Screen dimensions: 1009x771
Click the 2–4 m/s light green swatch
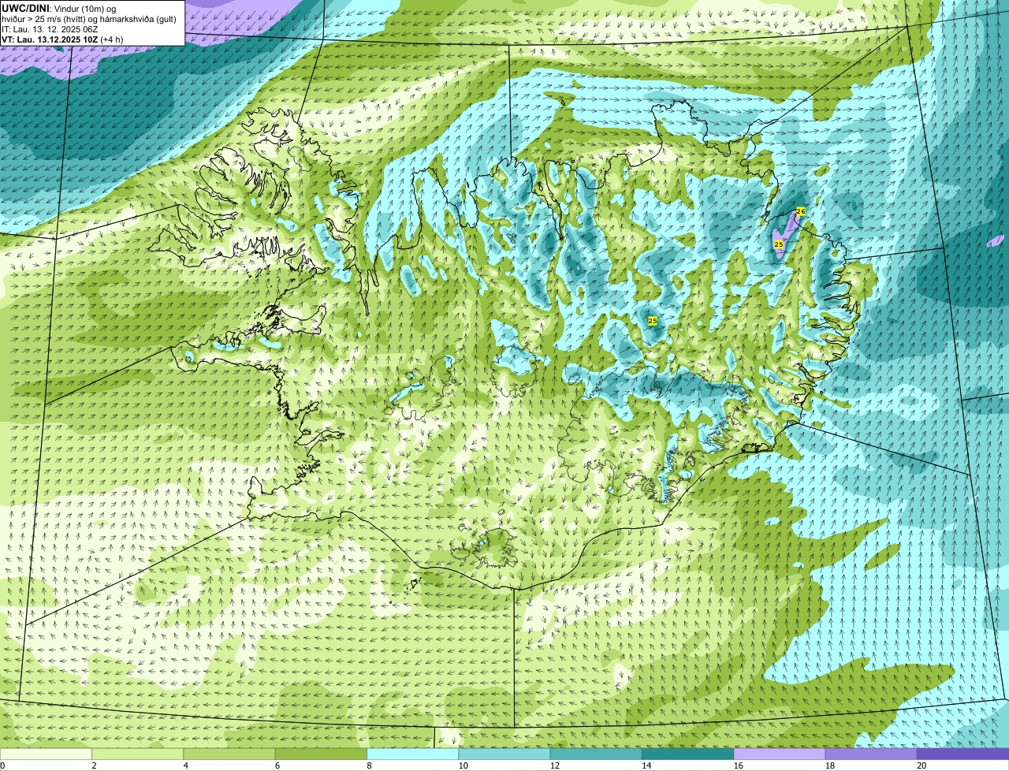click(x=137, y=754)
